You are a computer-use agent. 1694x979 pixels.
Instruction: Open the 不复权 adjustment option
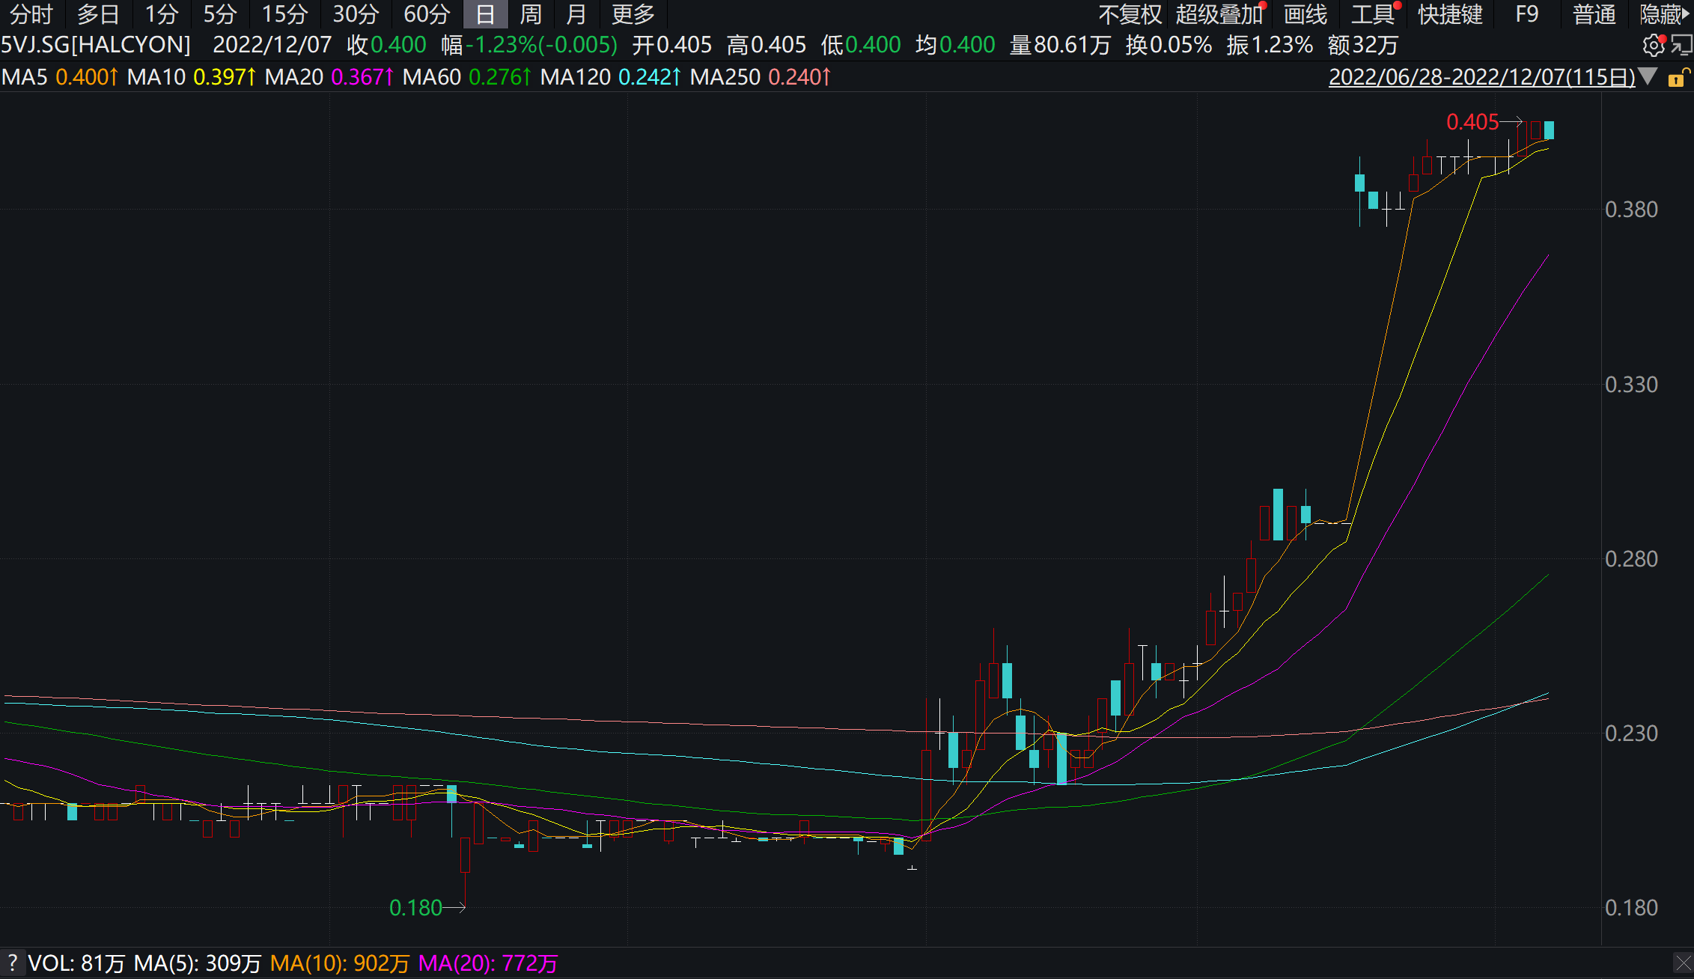tap(1130, 14)
